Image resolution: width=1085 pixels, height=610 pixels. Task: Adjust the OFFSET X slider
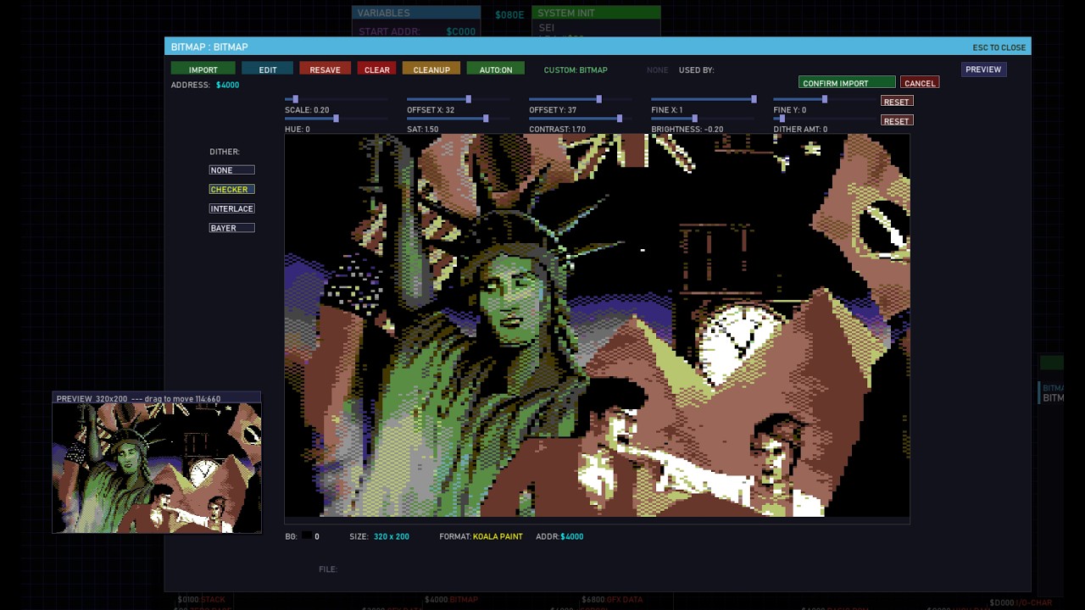tap(458, 100)
